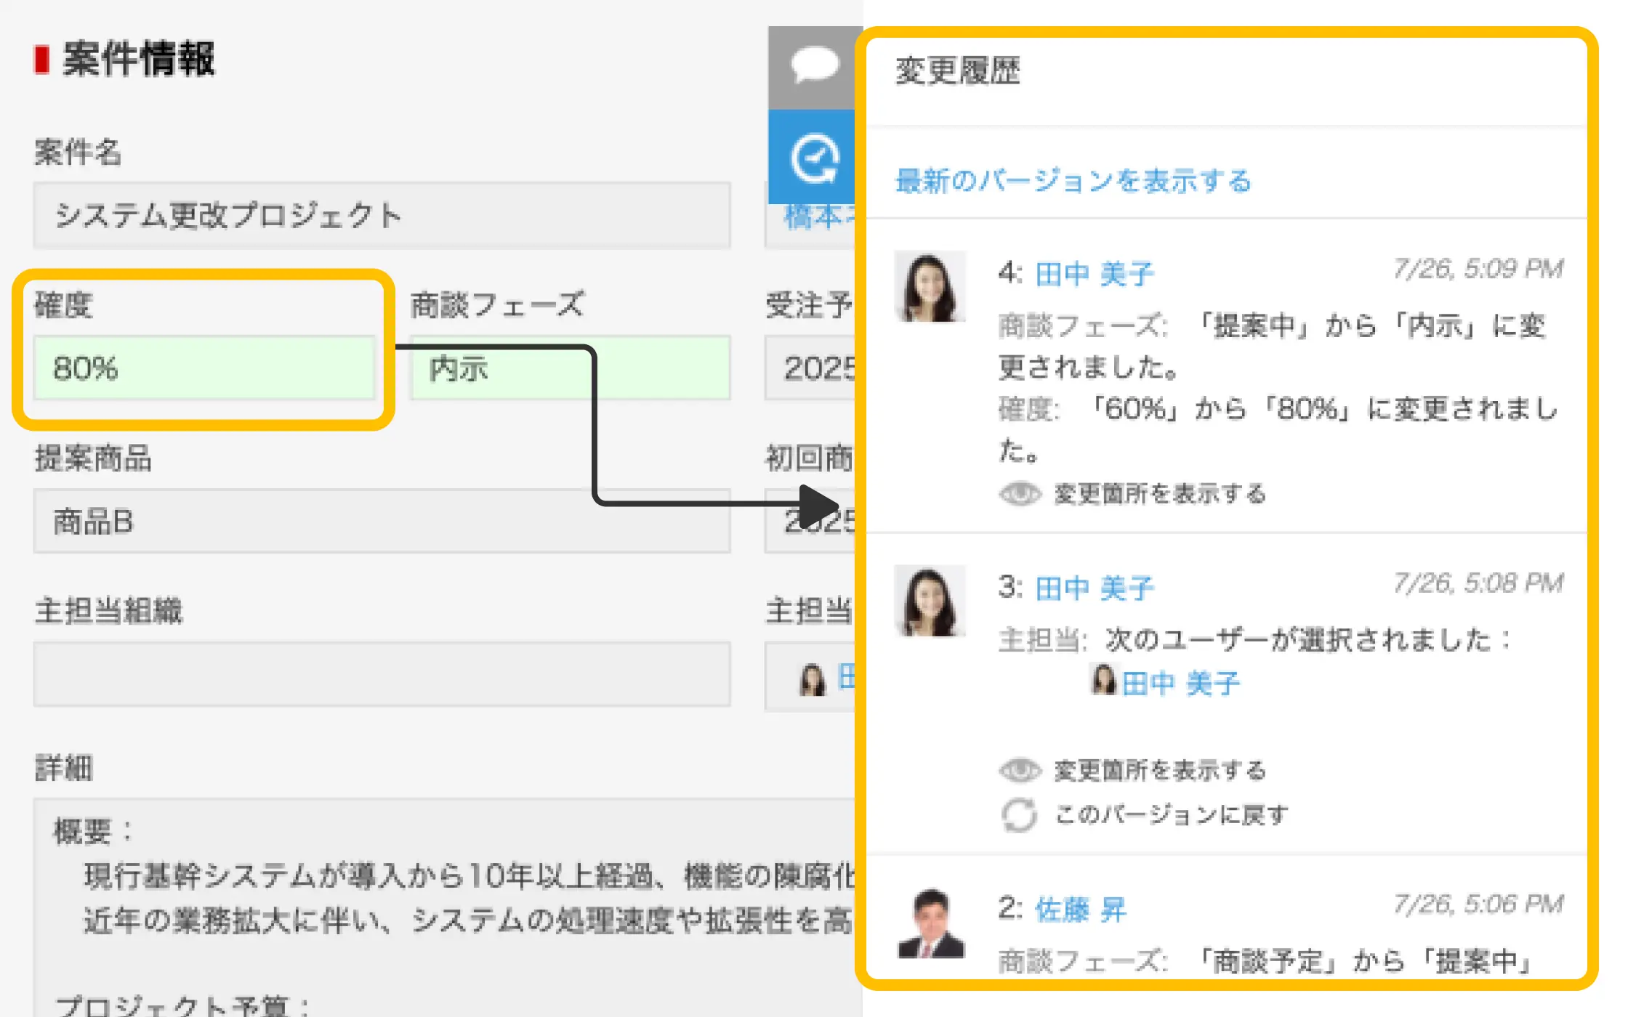Open 田中 美子 name link in version 4
1628x1017 pixels.
(x=1094, y=274)
